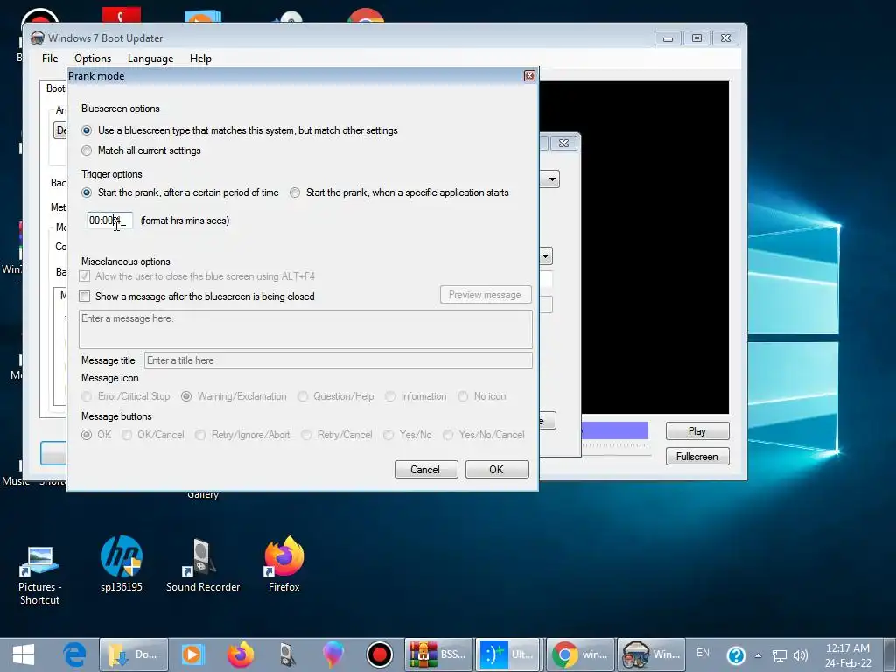Click the Message title input field
Image resolution: width=896 pixels, height=672 pixels.
[339, 360]
